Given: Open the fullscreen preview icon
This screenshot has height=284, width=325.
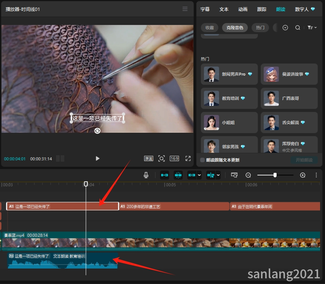Looking at the screenshot, I should coord(188,158).
